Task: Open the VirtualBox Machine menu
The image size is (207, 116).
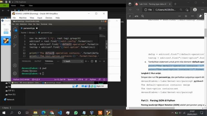Action: pyautogui.click(x=23, y=18)
